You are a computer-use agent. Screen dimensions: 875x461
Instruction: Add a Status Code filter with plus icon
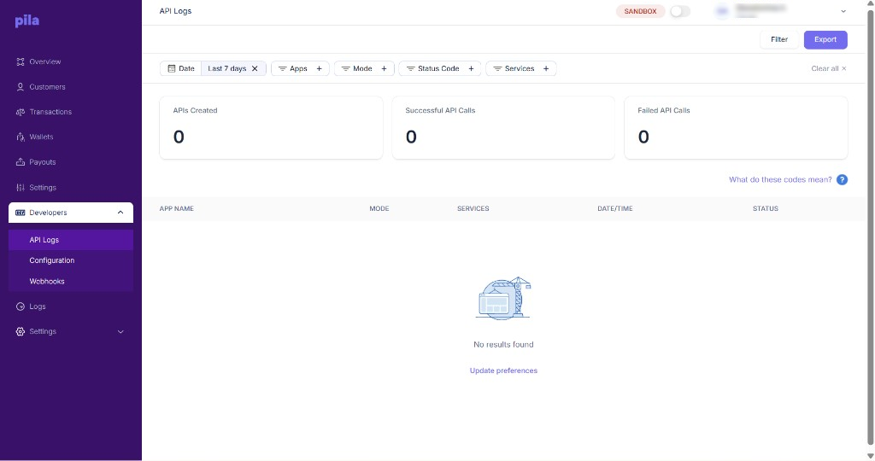tap(471, 68)
